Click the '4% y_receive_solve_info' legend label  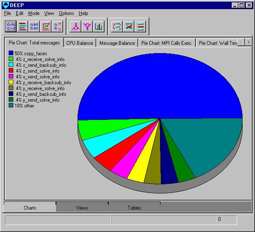point(40,88)
